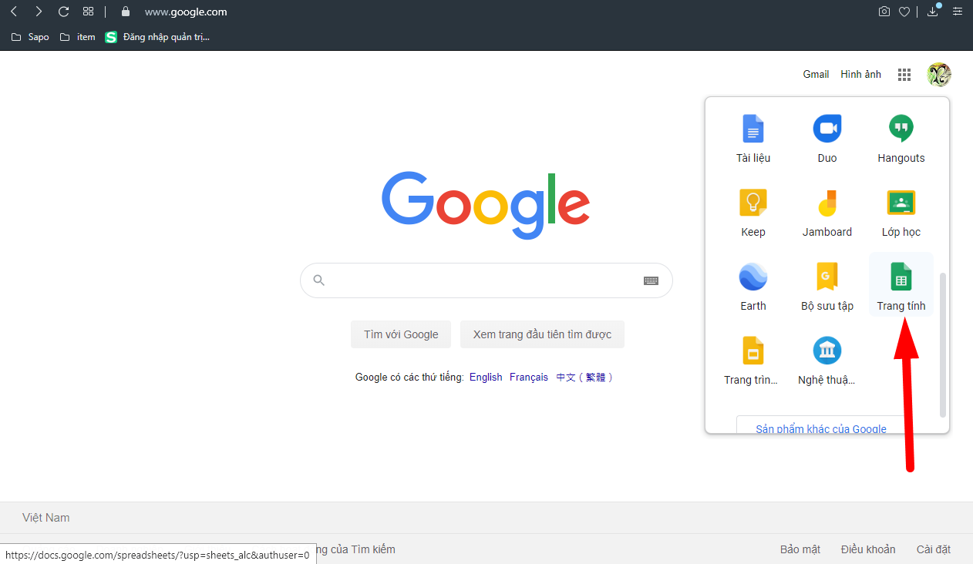This screenshot has height=564, width=973.
Task: Launch the Jamboard app
Action: click(827, 213)
